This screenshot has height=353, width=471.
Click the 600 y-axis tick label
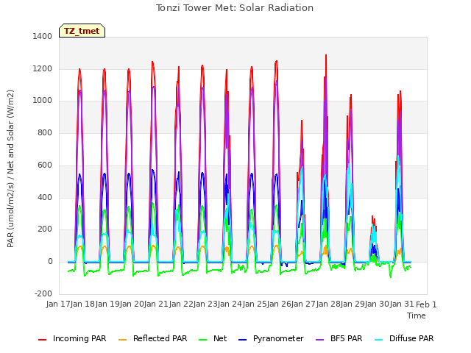click(x=45, y=165)
